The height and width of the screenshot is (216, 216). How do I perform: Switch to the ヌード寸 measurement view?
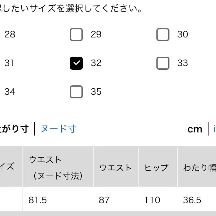click(58, 129)
